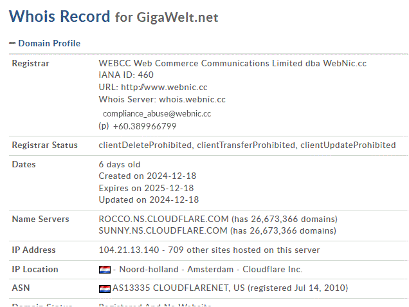Click the Name Servers row label
This screenshot has width=409, height=307.
click(41, 219)
